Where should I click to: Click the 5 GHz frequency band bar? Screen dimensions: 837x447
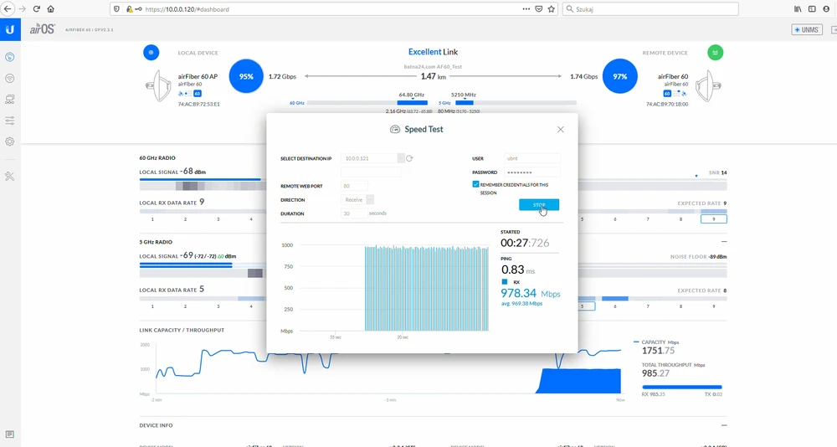(516, 102)
